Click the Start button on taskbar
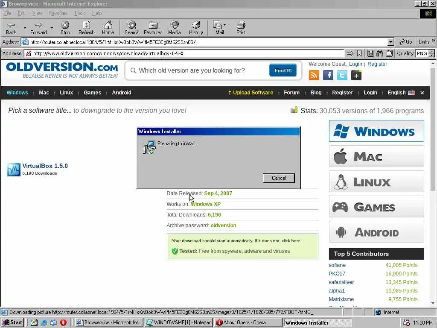Image resolution: width=437 pixels, height=328 pixels. click(12, 322)
